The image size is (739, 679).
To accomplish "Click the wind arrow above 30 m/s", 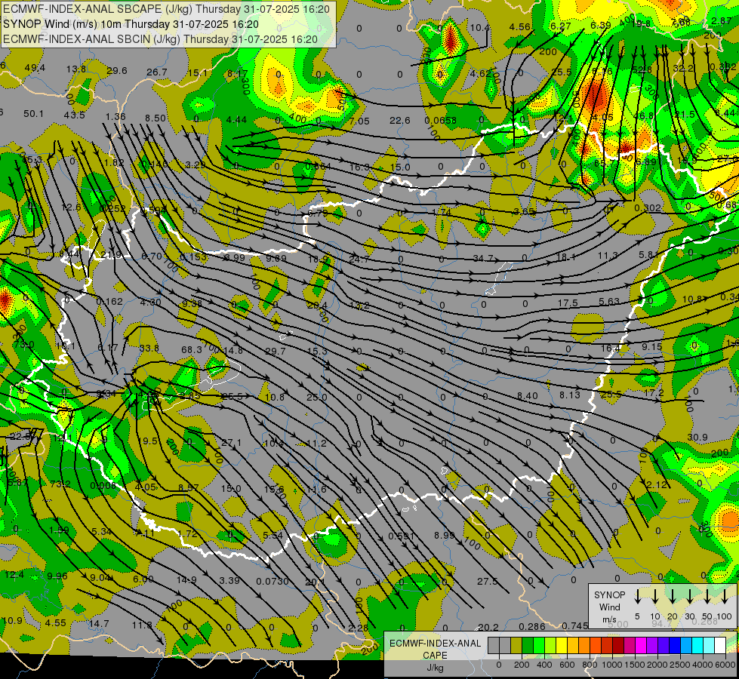I will tap(690, 596).
